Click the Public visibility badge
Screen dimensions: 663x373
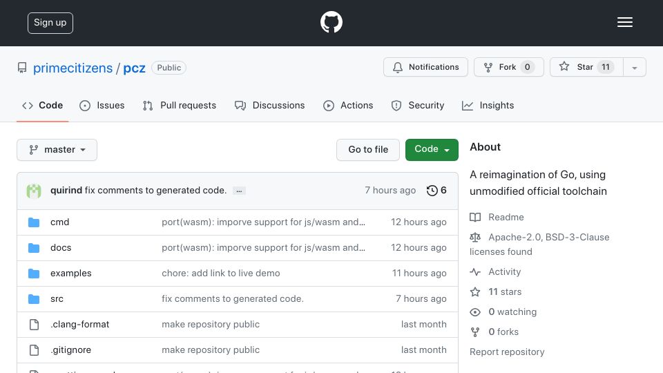tap(169, 68)
